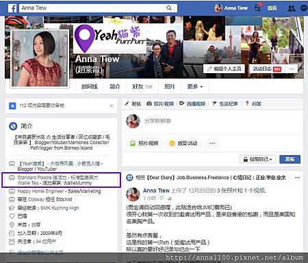
Task: Open Anna Tiew's profile picture
Action: click(x=40, y=58)
